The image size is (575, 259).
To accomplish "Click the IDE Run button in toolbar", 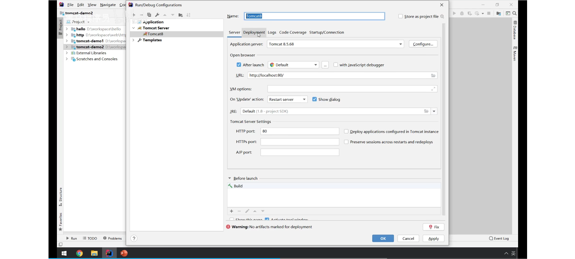I will pos(454,13).
